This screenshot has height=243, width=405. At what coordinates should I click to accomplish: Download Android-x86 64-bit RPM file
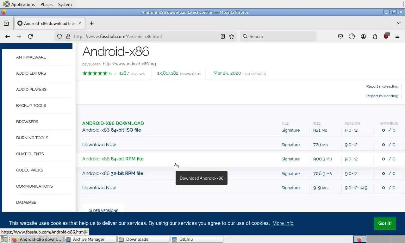point(113,159)
